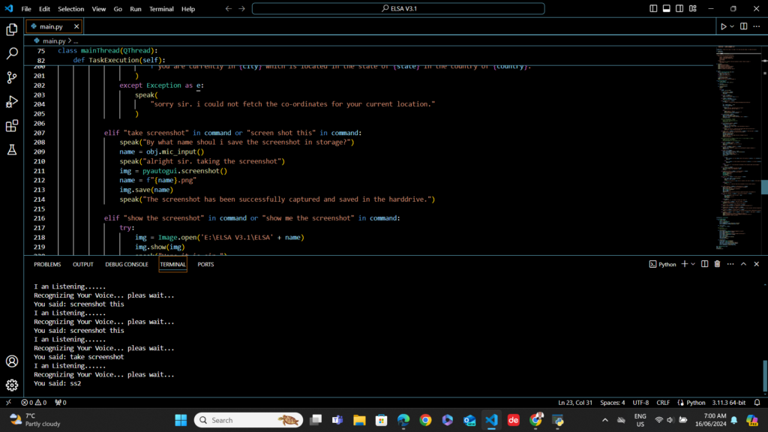
Task: Create a new terminal with plus
Action: pyautogui.click(x=684, y=264)
